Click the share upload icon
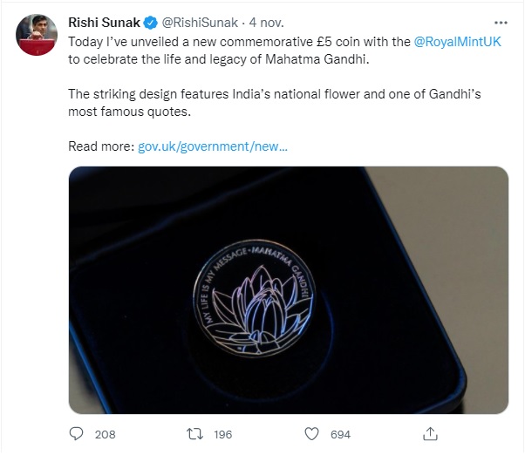This screenshot has width=525, height=455. tap(430, 433)
